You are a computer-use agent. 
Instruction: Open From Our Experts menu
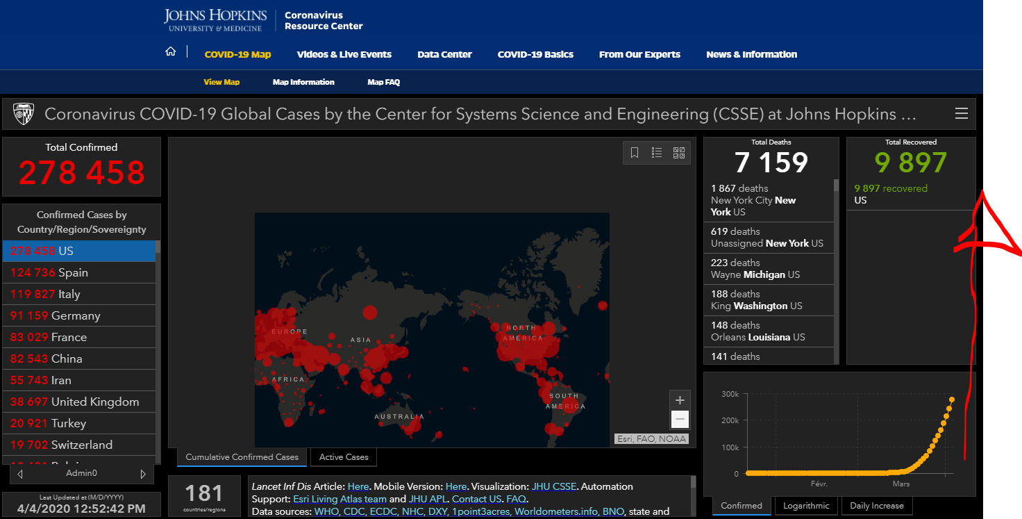pos(639,54)
